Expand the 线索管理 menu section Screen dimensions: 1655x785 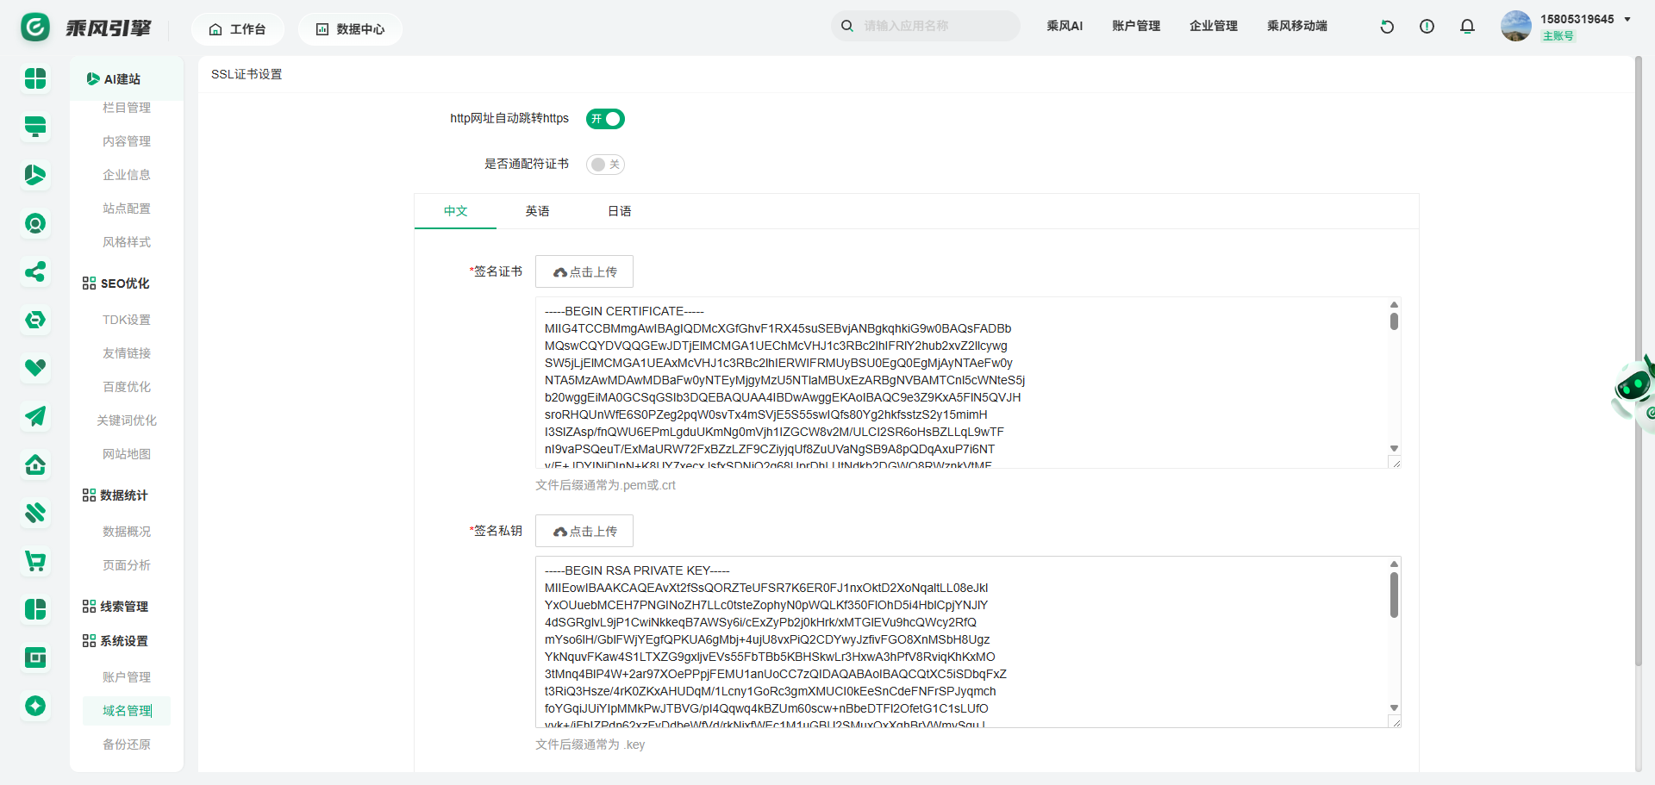click(116, 607)
